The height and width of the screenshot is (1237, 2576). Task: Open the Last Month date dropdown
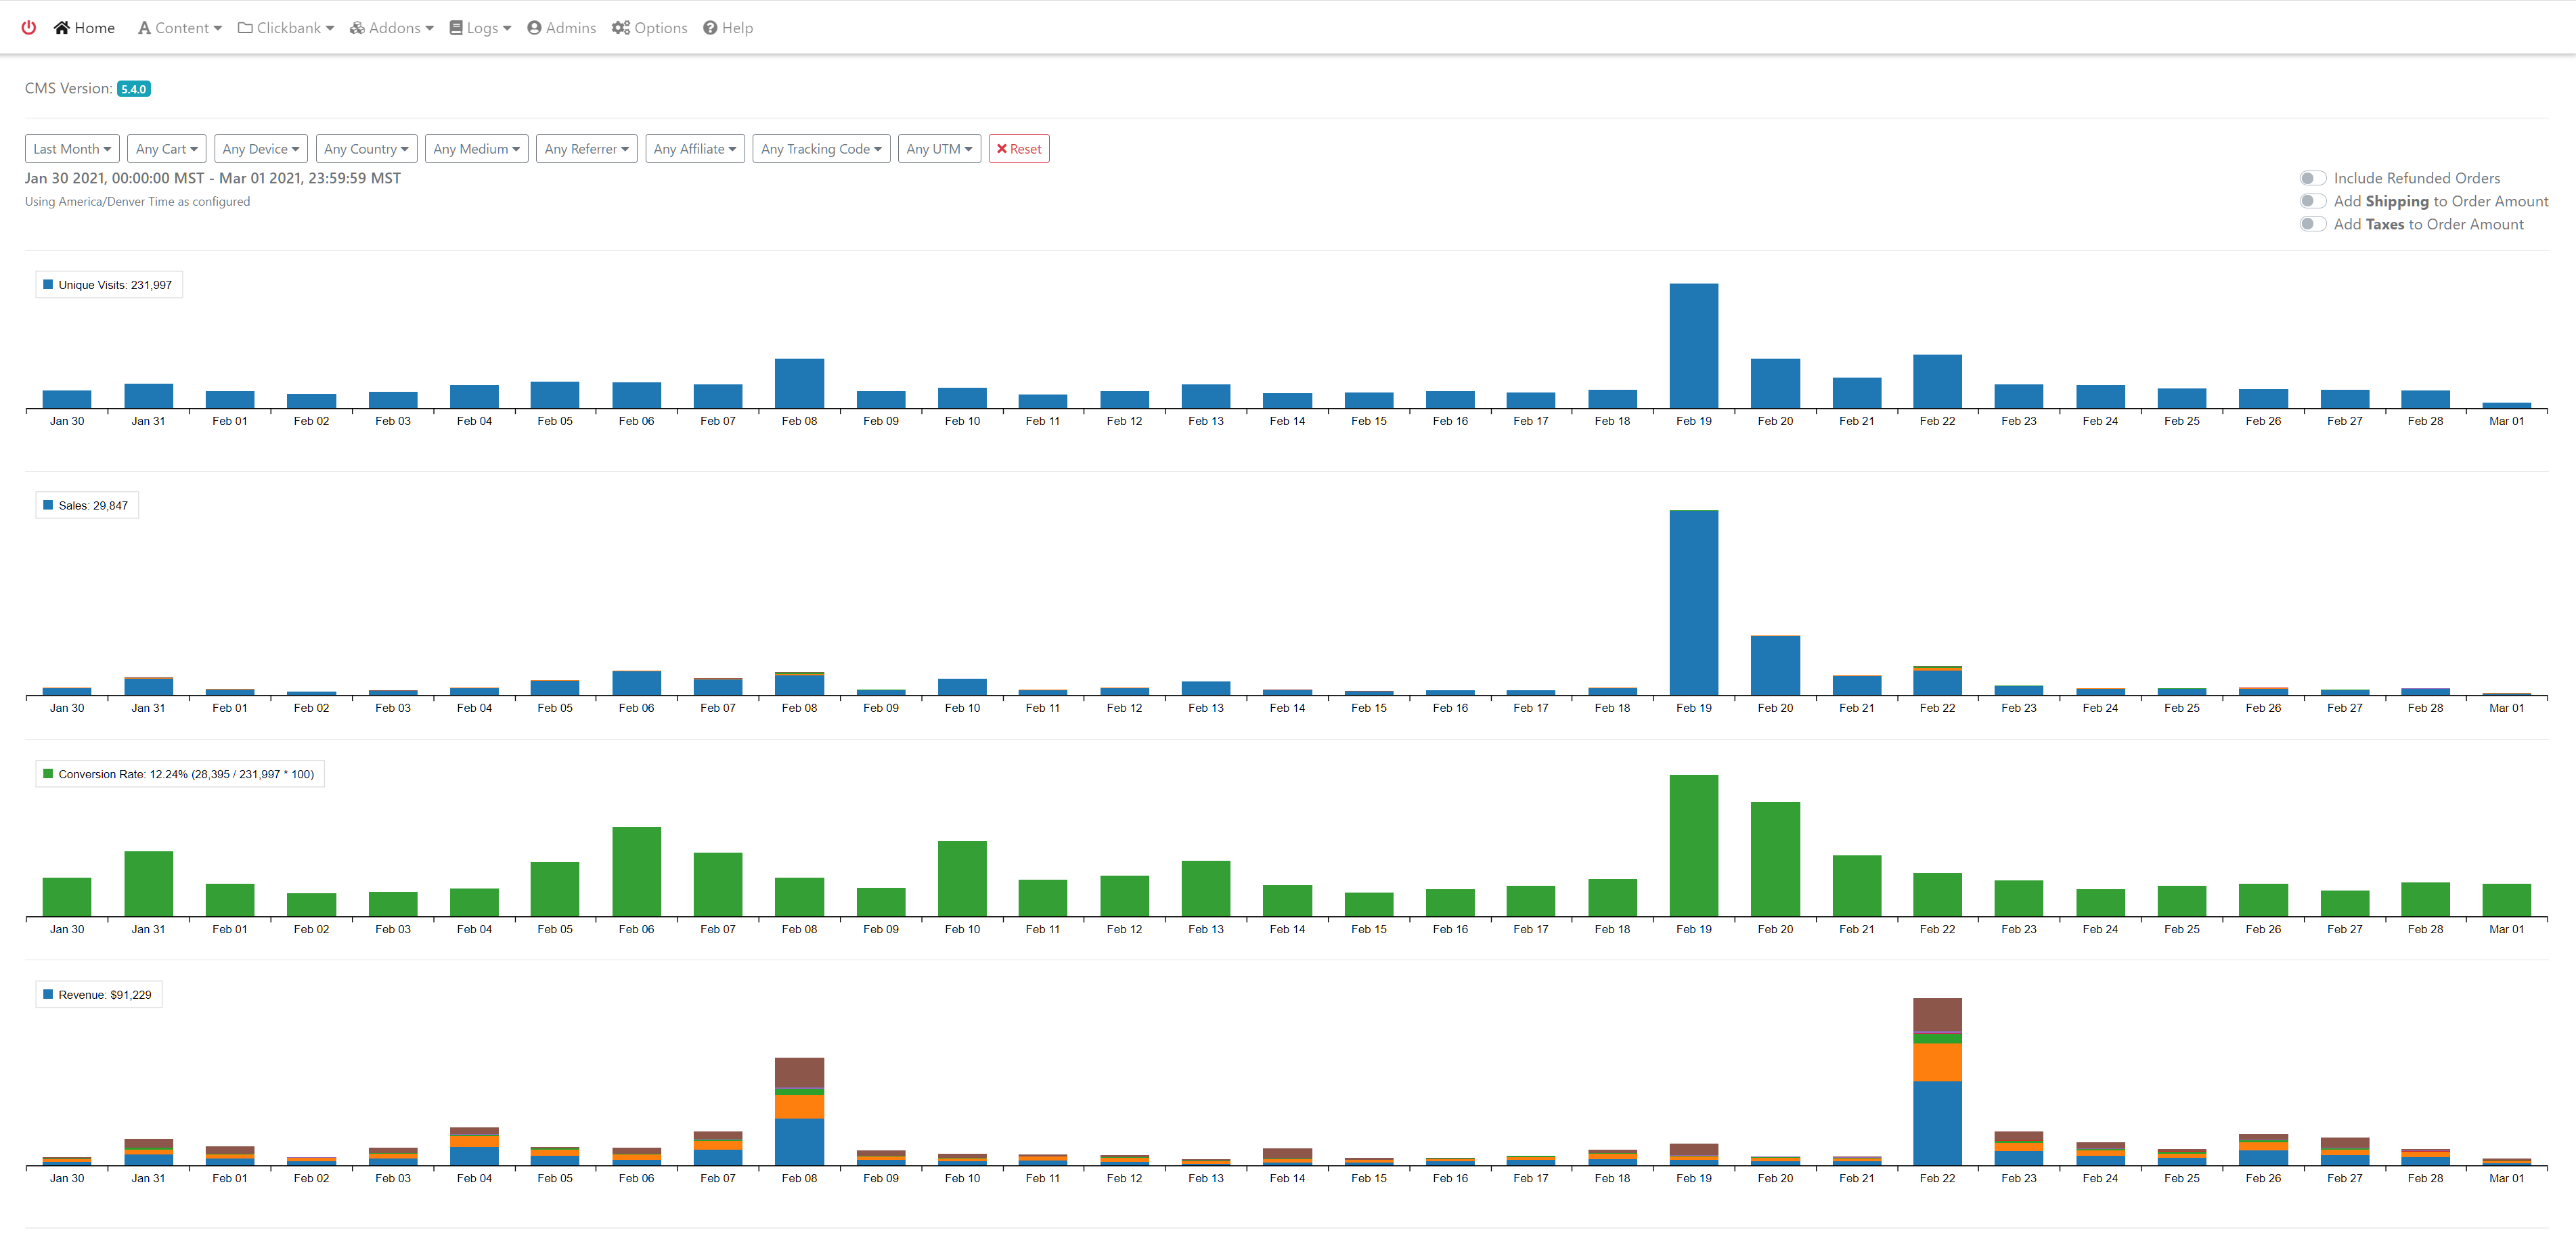(72, 149)
